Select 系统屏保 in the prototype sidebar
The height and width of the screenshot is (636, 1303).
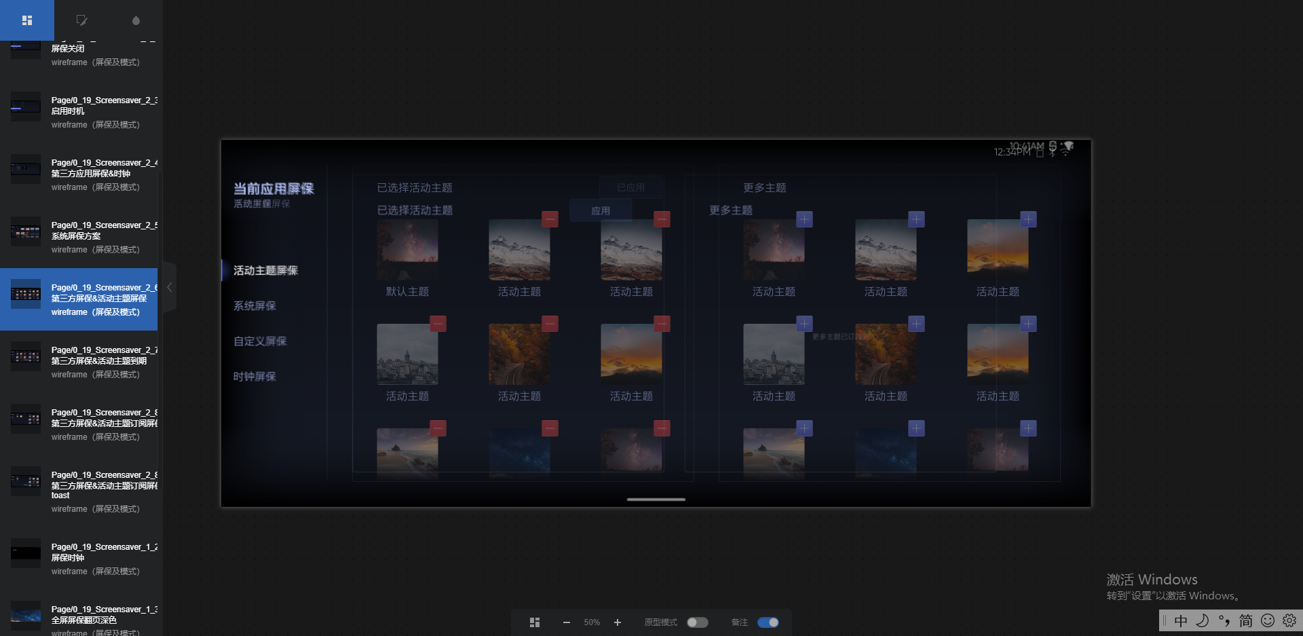click(254, 305)
